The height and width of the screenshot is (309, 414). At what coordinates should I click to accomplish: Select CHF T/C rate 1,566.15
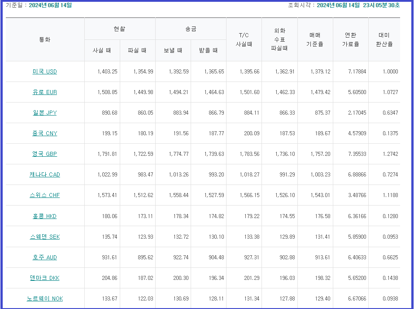click(x=249, y=195)
